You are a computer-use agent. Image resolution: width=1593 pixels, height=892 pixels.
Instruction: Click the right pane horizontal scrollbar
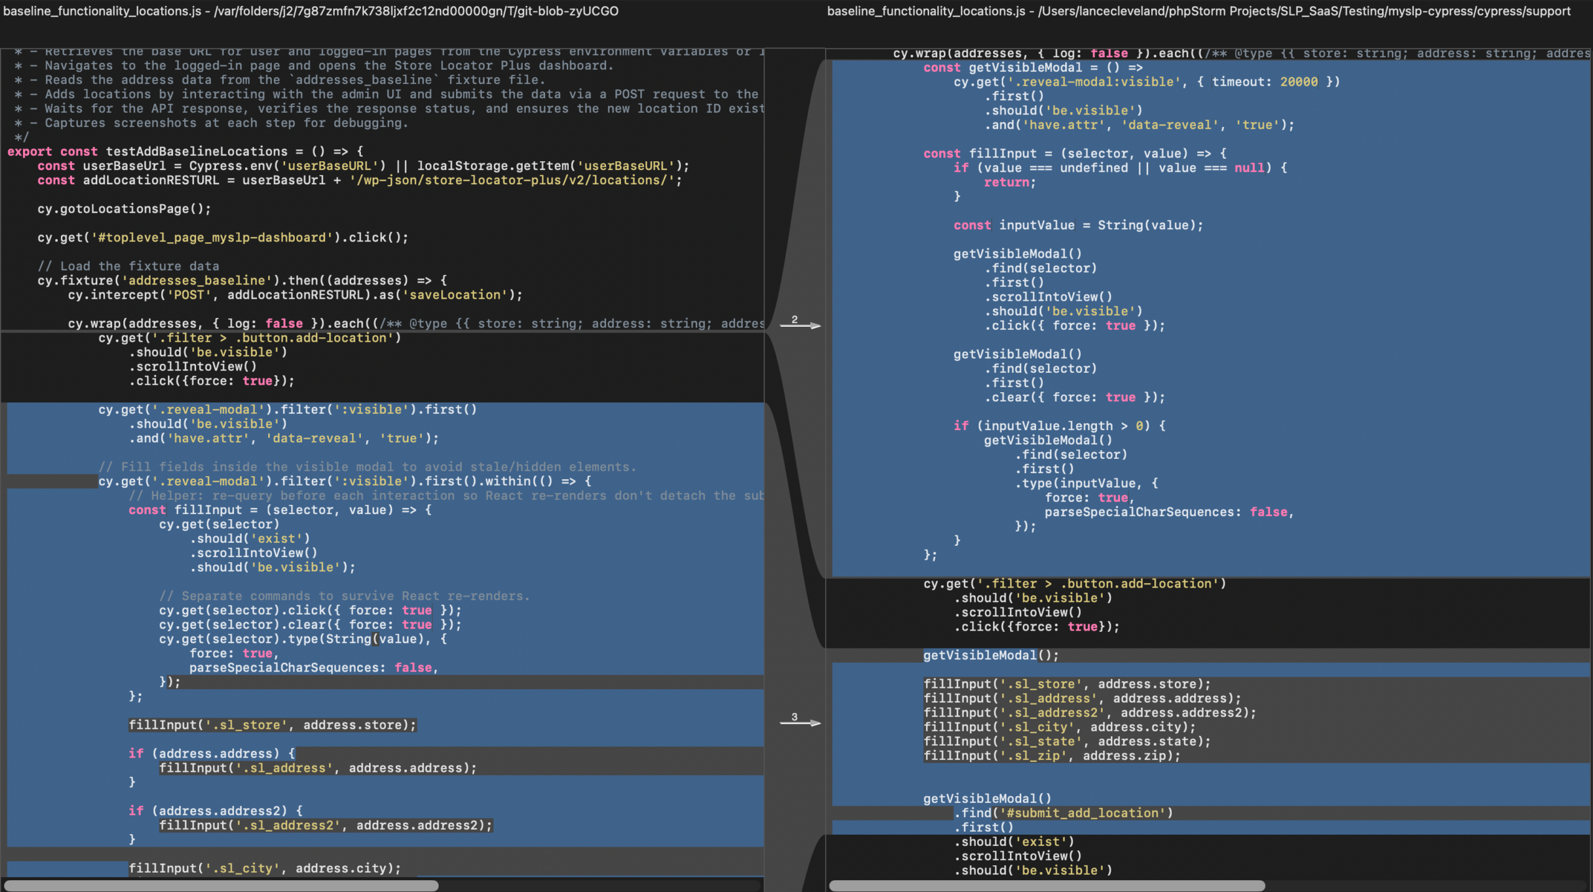click(x=1047, y=885)
